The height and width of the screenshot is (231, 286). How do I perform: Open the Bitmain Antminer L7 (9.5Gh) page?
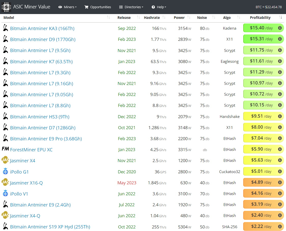tap(40, 50)
